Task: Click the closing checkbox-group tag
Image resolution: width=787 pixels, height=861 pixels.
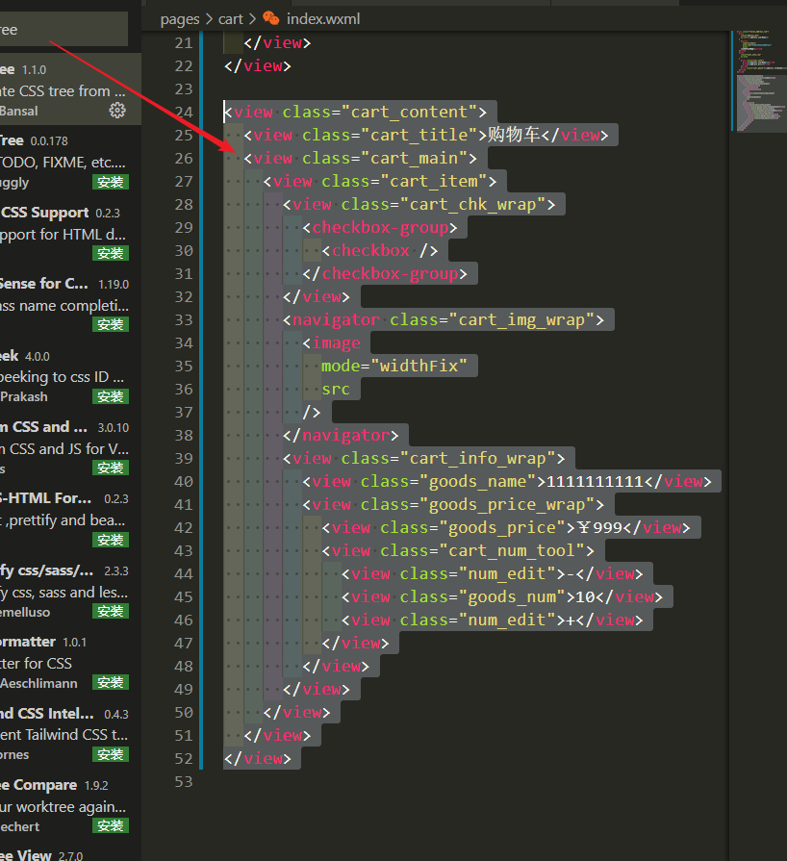Action: click(385, 273)
